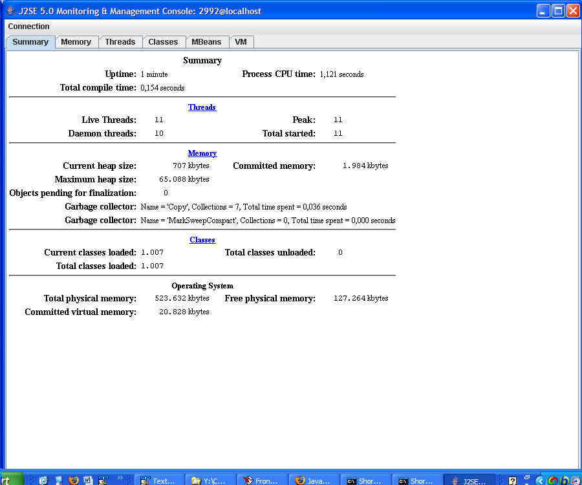
Task: Click the 'MarkSweepCompact' garbage collector details
Action: click(x=268, y=221)
